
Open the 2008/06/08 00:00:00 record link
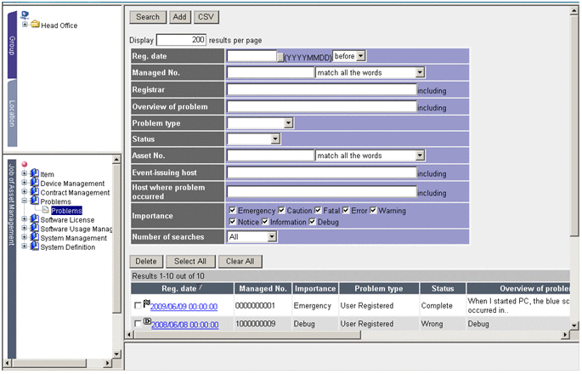(184, 325)
